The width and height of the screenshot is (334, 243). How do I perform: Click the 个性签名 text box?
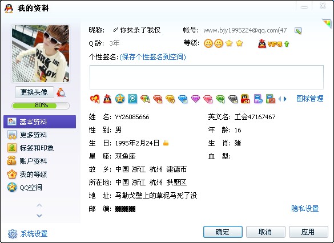[207, 77]
